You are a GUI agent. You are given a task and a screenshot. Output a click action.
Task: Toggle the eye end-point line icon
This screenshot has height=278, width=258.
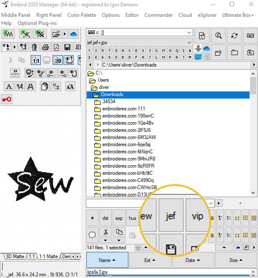[62, 73]
